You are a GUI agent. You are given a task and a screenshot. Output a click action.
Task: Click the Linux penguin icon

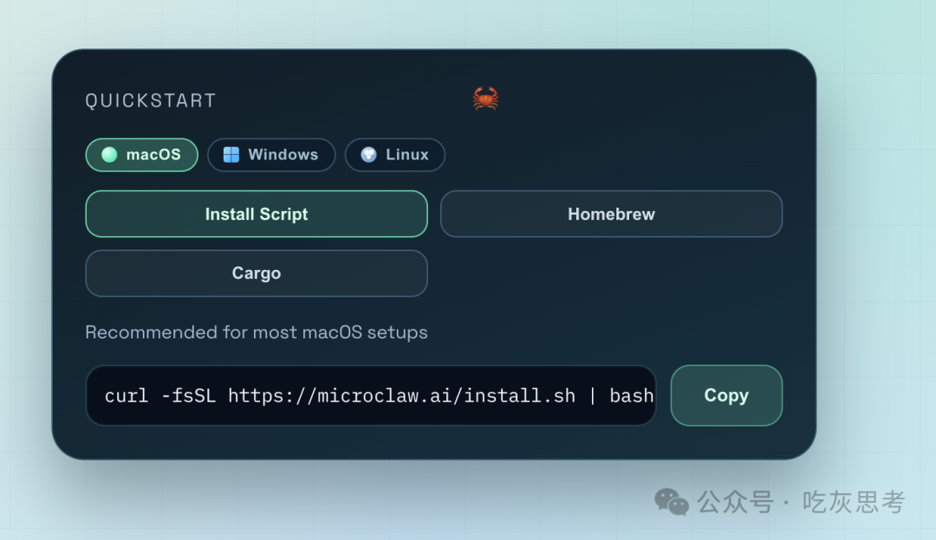pyautogui.click(x=368, y=155)
